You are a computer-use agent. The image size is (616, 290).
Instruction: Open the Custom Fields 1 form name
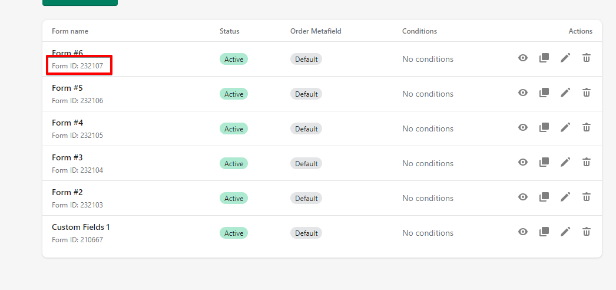click(81, 227)
